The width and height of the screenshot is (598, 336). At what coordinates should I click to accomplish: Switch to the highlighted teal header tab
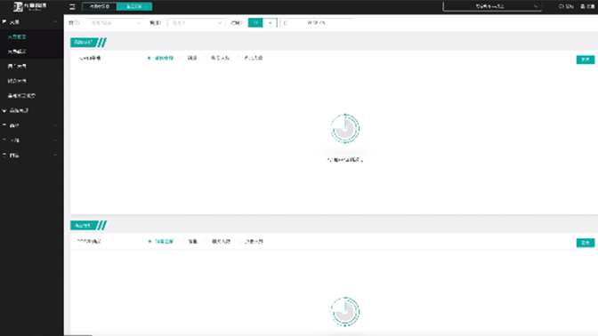pyautogui.click(x=134, y=6)
